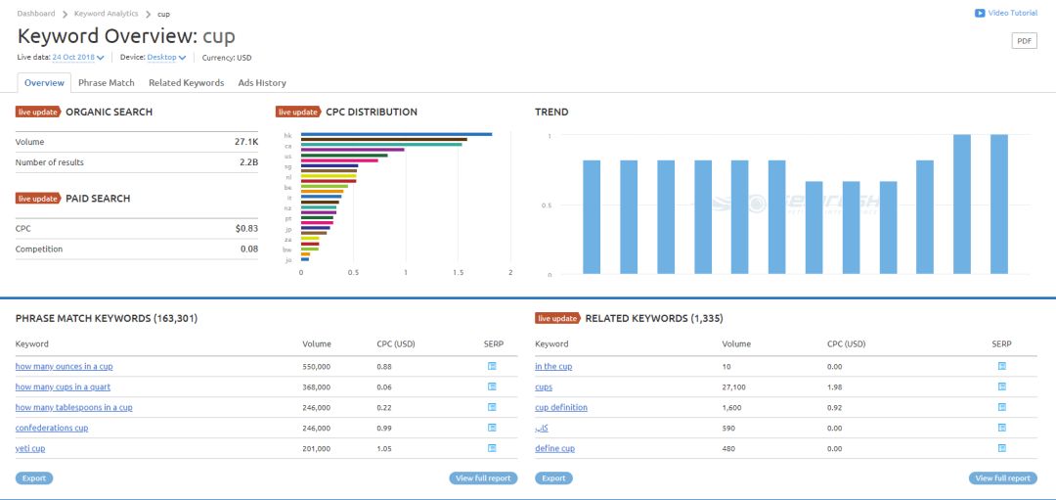Open SERP icon for 'how many ounces in a cup'
Viewport: 1056px width, 500px height.
[492, 366]
